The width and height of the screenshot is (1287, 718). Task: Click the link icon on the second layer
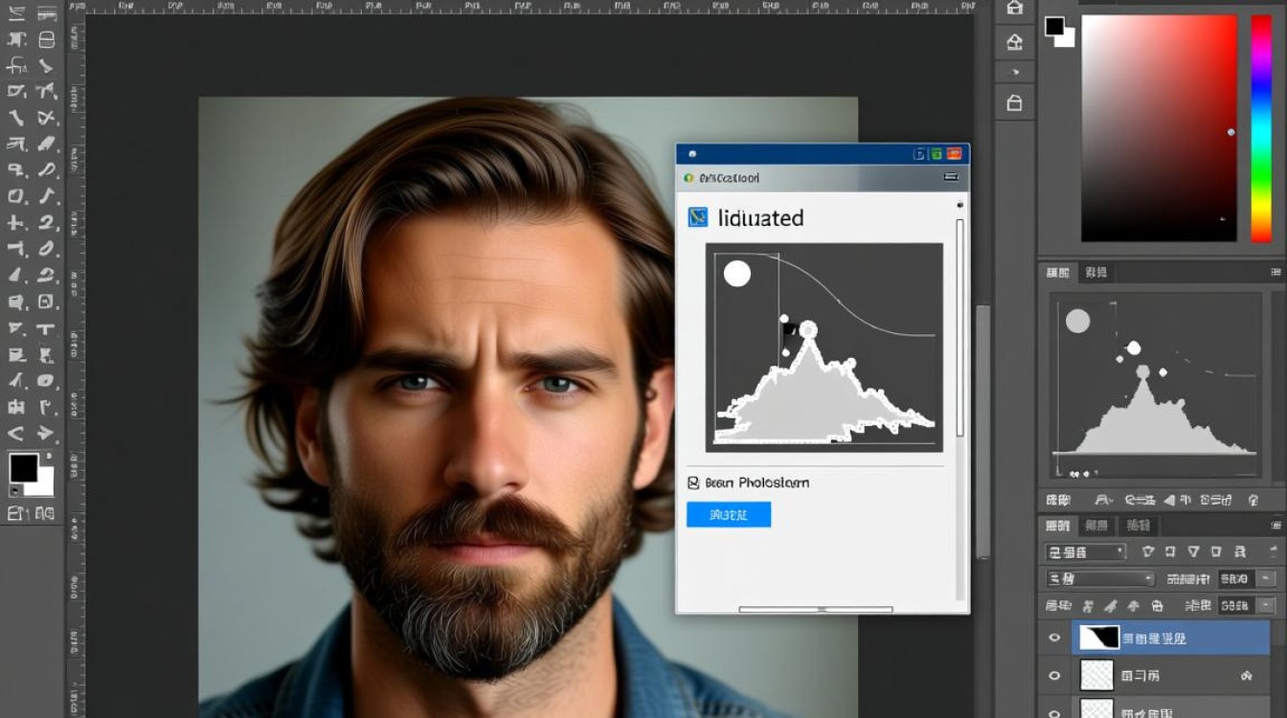1247,676
